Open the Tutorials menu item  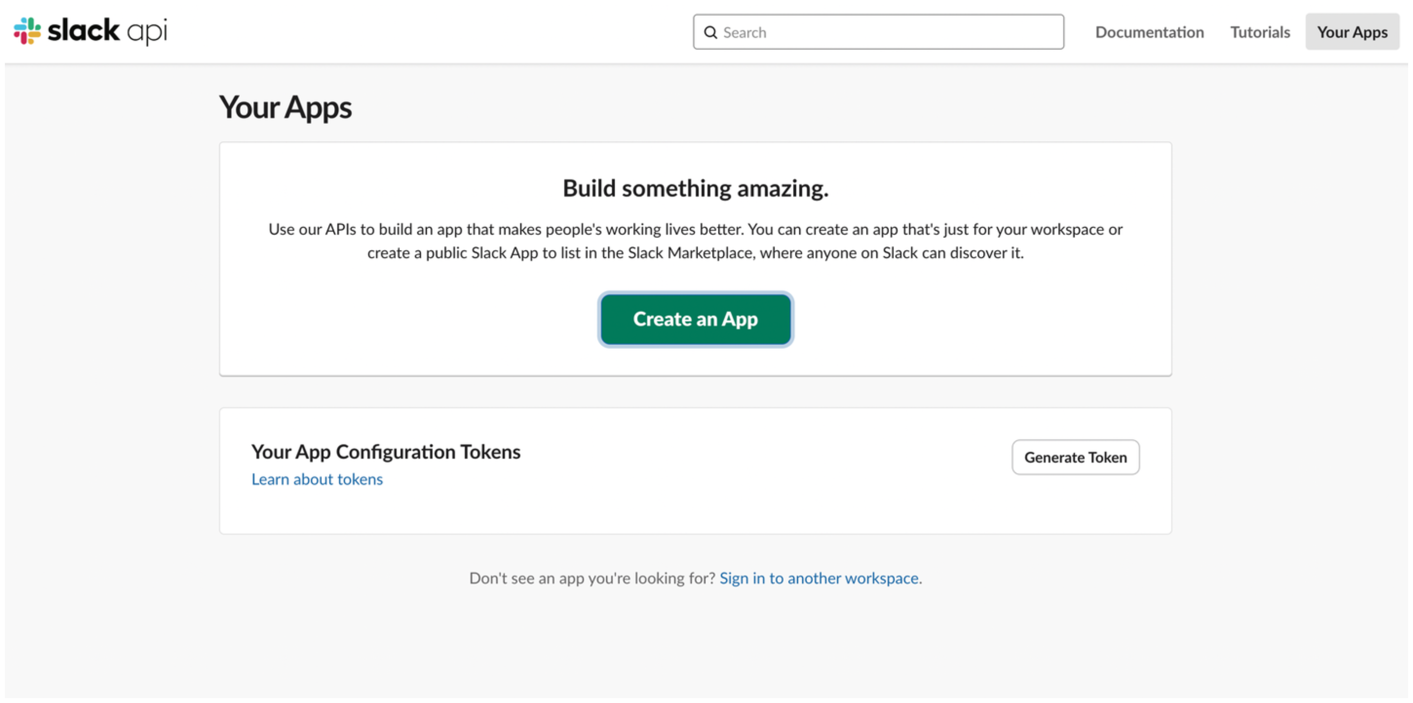1259,32
